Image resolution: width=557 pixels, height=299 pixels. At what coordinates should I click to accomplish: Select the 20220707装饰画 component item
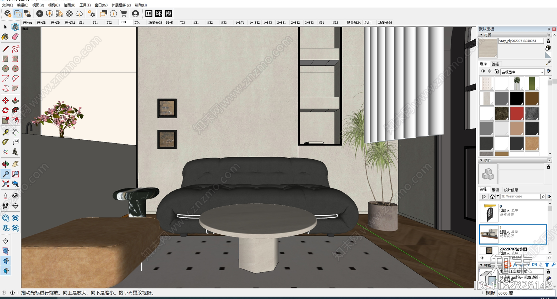pos(513,250)
